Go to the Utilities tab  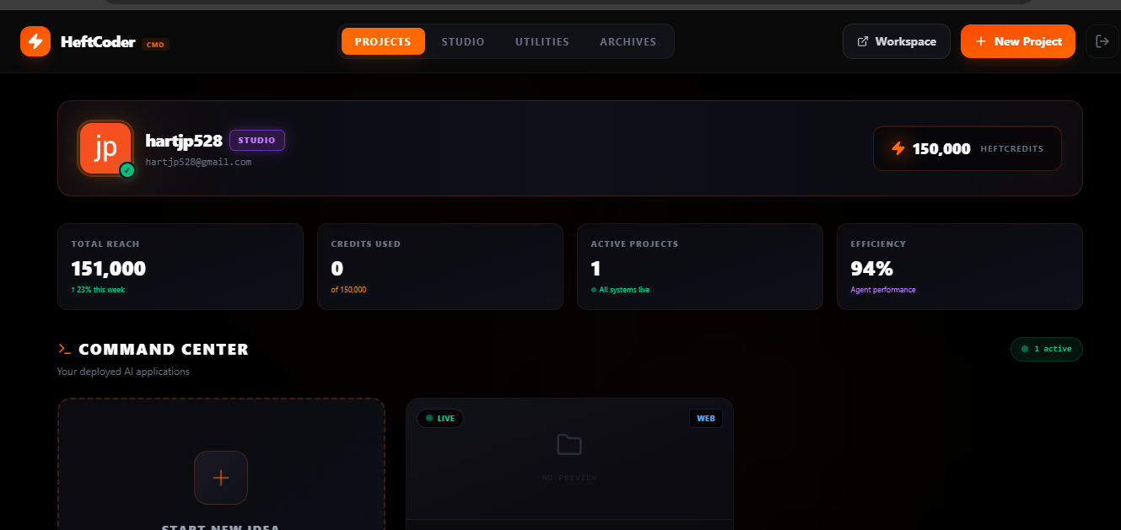click(542, 41)
